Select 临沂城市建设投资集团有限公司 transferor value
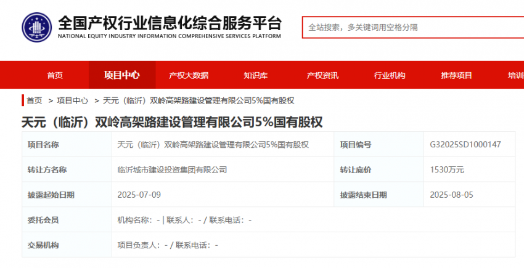 click(172, 170)
